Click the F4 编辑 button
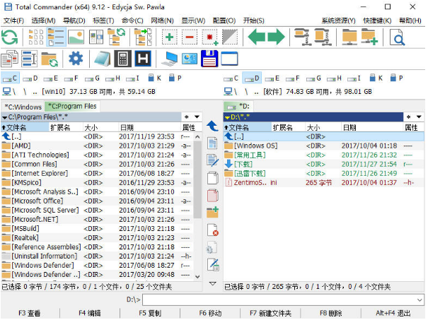428x320 pixels. [x=90, y=313]
